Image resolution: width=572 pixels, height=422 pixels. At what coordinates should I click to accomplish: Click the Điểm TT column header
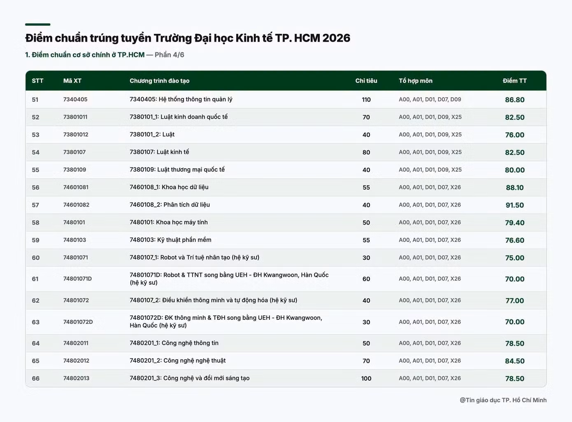point(515,81)
